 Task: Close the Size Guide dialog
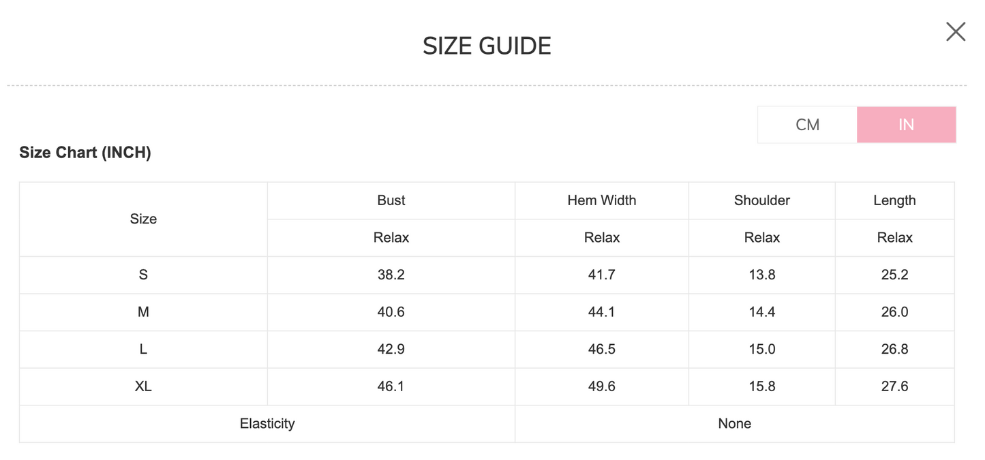click(956, 31)
